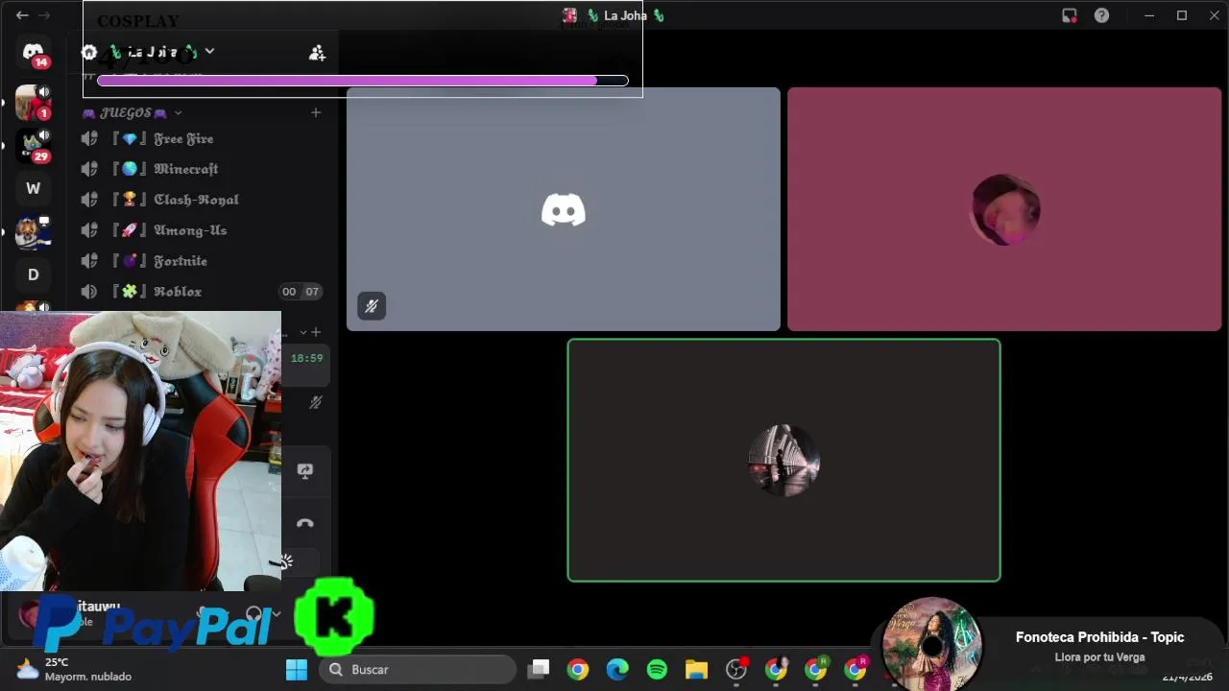Open server icon with badge 29

click(33, 146)
